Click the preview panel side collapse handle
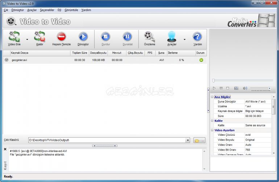The width and height of the screenshot is (279, 182). coord(208,100)
